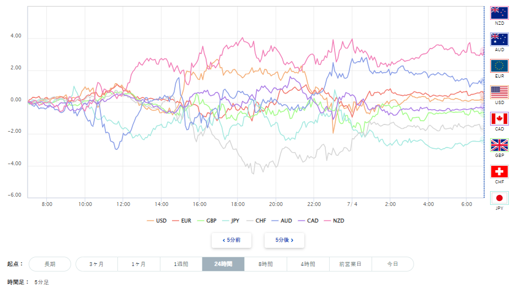
Task: Select the USD flag icon
Action: [x=499, y=93]
